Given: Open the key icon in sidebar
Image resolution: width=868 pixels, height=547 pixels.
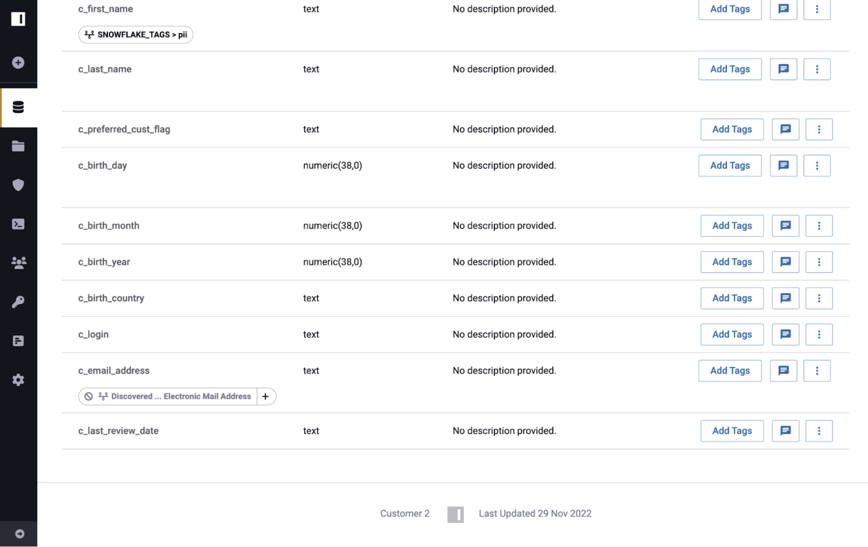Looking at the screenshot, I should point(18,302).
